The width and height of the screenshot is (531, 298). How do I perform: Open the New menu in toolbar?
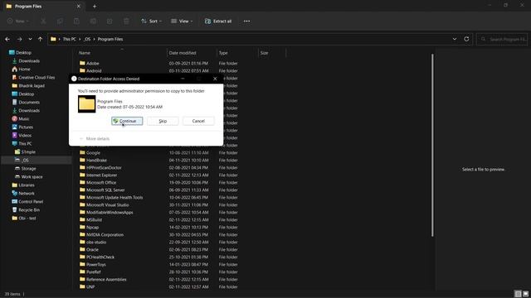coord(18,21)
